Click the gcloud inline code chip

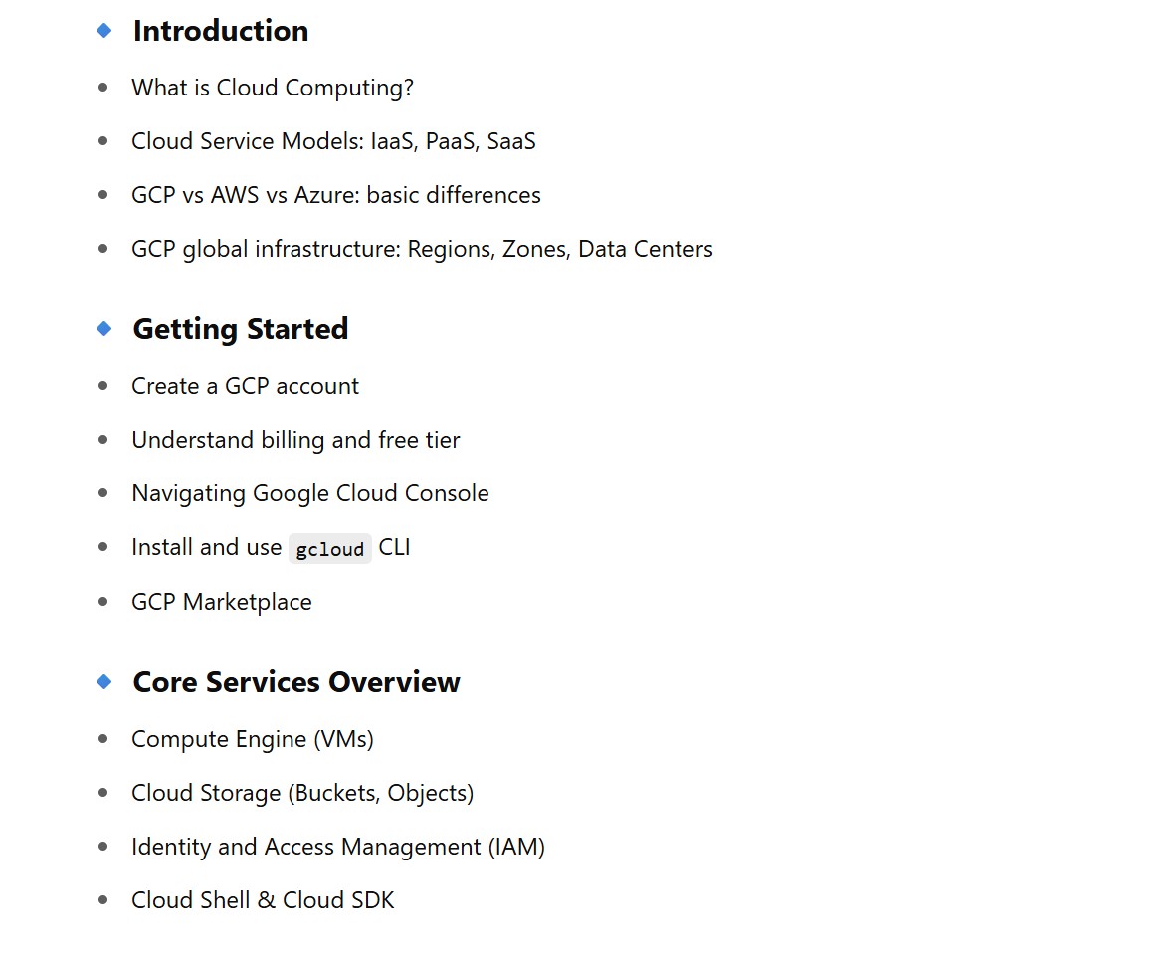329,548
